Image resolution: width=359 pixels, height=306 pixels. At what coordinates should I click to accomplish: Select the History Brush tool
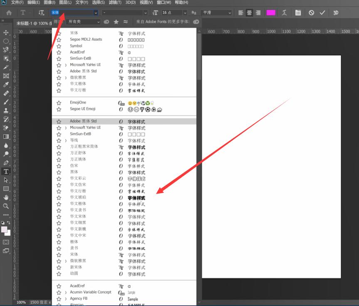coord(6,119)
